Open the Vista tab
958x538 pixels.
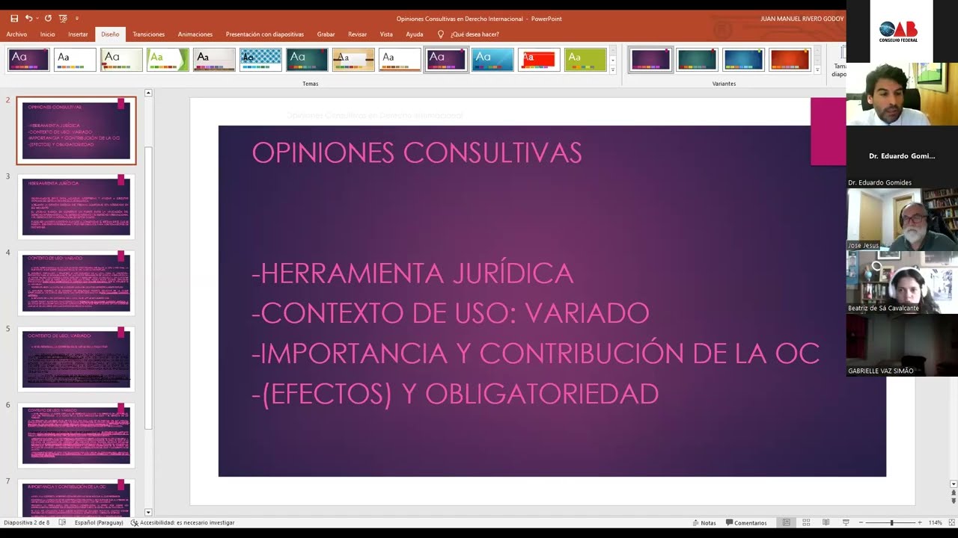[386, 34]
